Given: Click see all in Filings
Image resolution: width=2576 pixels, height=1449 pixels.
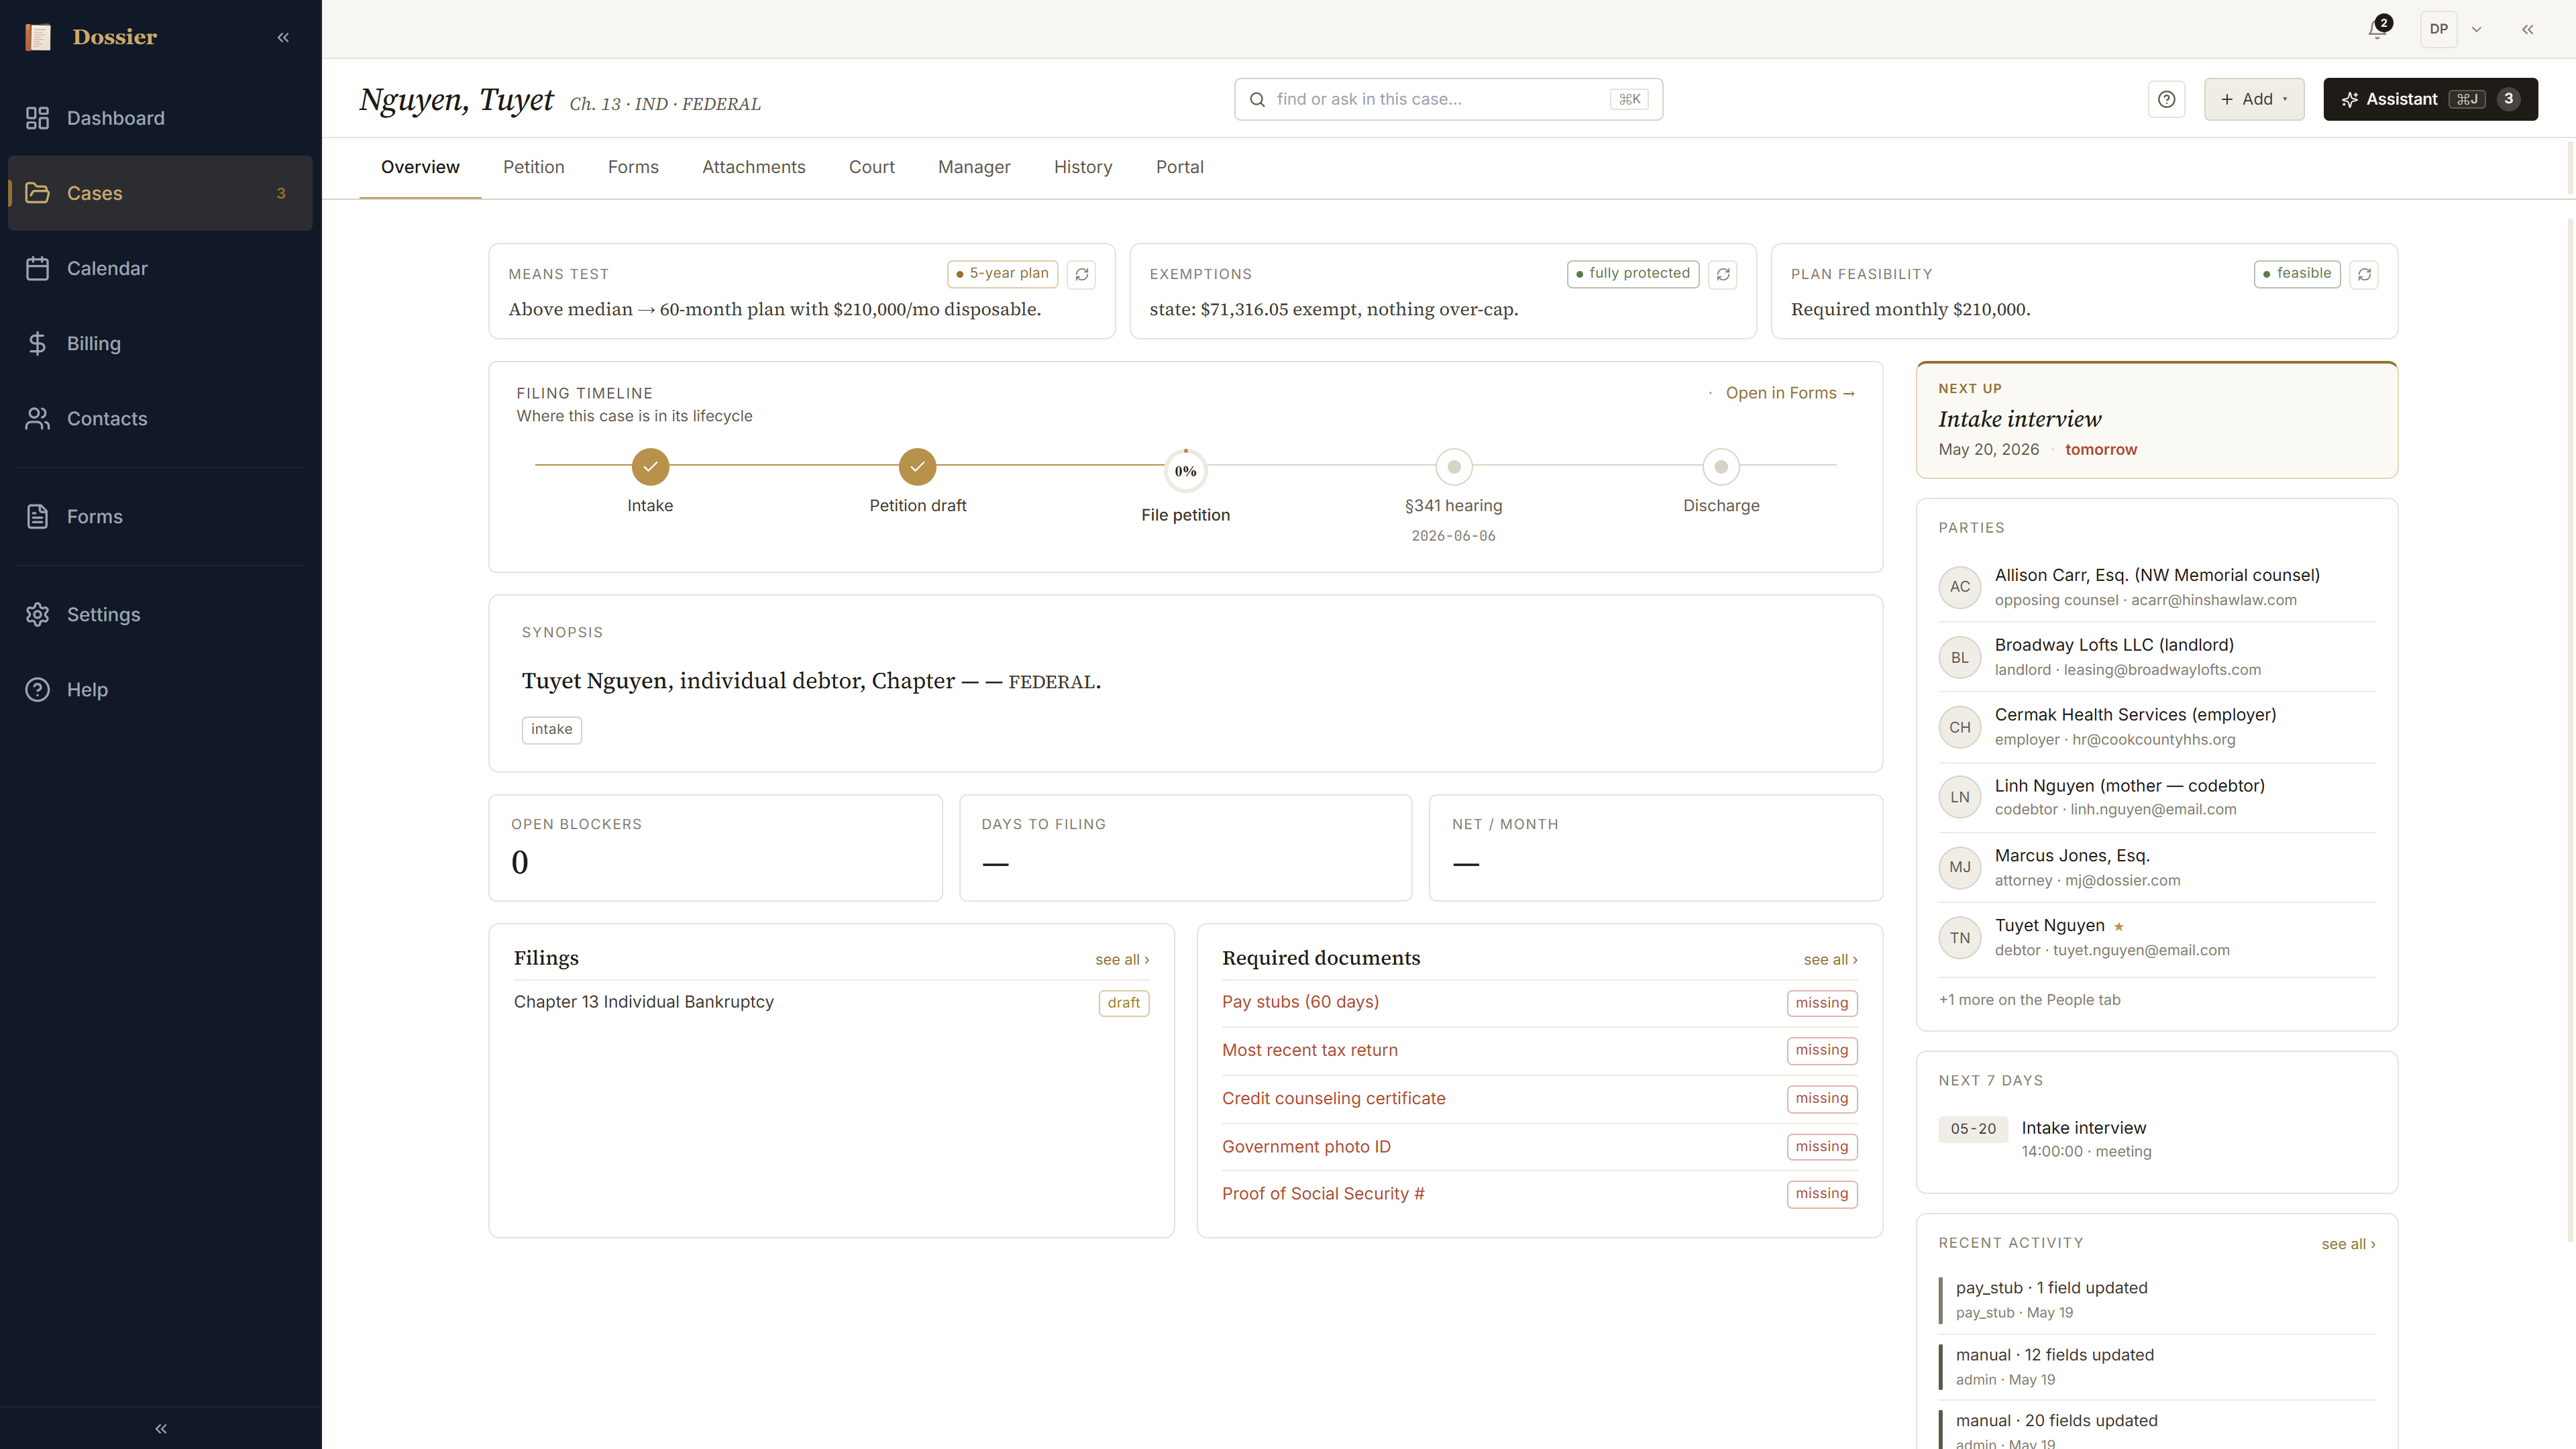Looking at the screenshot, I should 1122,960.
